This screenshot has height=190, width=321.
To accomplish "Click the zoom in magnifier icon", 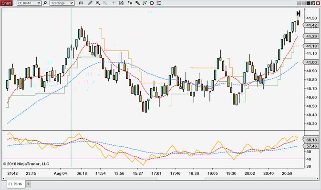I will [x=98, y=3].
